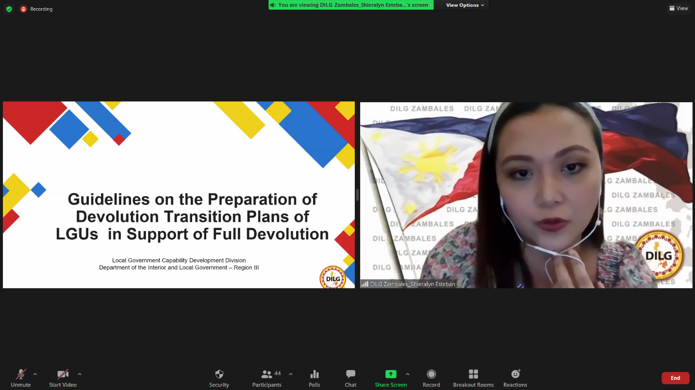Click the shared slide presentation area
This screenshot has width=695, height=390.
click(x=179, y=195)
